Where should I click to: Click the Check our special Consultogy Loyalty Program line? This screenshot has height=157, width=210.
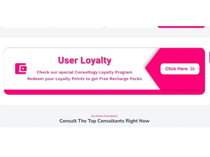(x=85, y=72)
